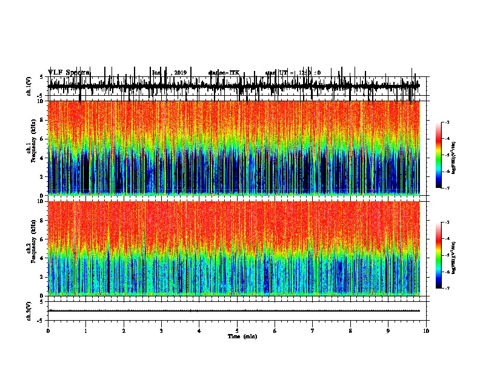
Task: Click the time axis tick label 8
Action: coord(350,331)
